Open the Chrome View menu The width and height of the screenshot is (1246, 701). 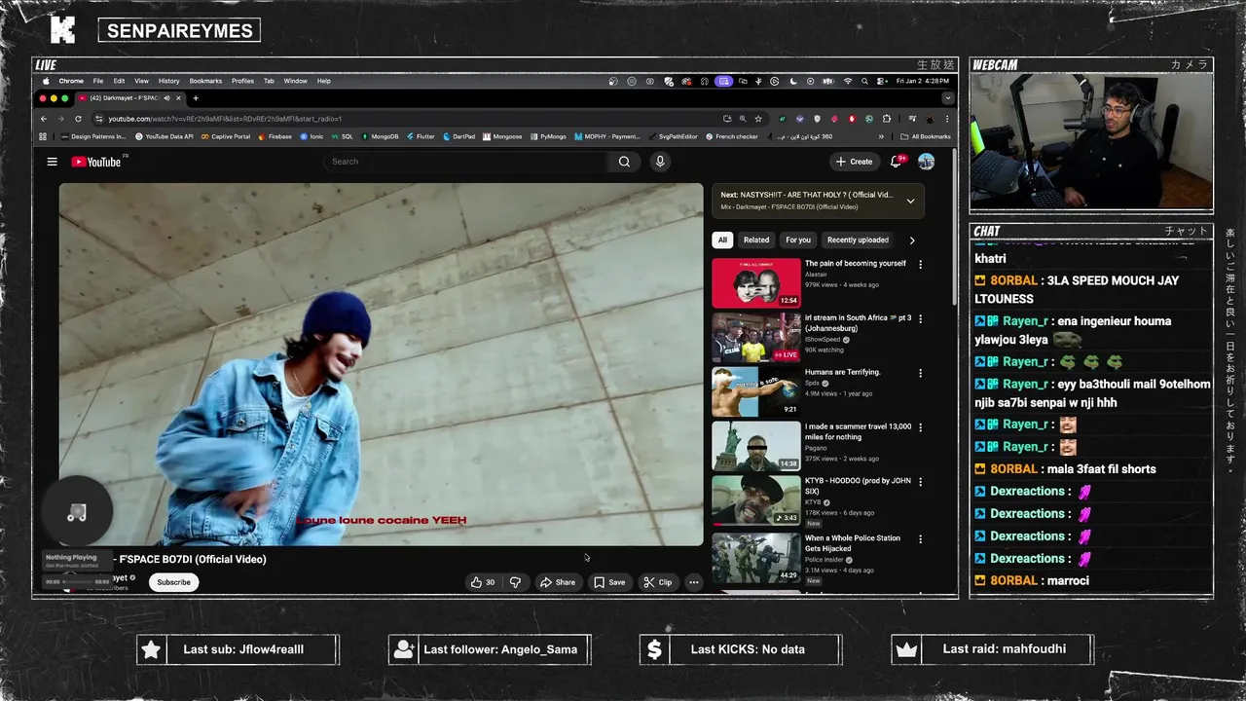click(141, 81)
